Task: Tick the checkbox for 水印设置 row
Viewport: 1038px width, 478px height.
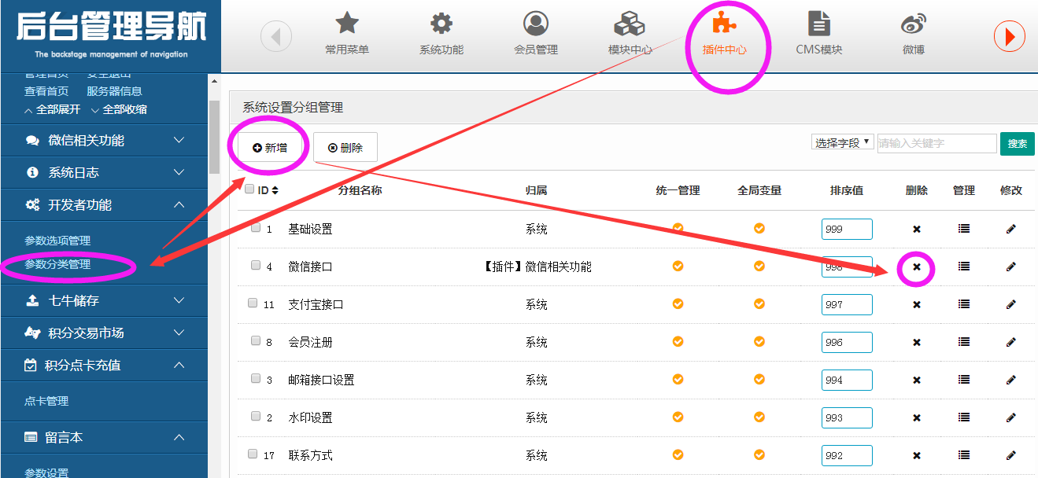Action: pos(256,417)
